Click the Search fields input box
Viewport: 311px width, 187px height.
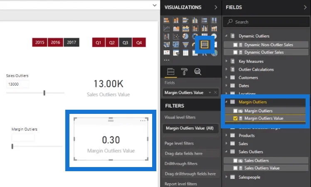coord(266,22)
